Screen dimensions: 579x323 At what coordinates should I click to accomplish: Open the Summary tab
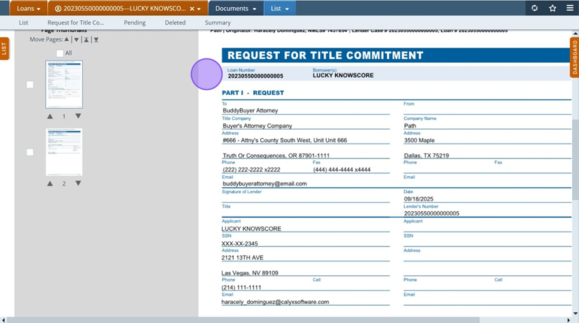pos(217,23)
